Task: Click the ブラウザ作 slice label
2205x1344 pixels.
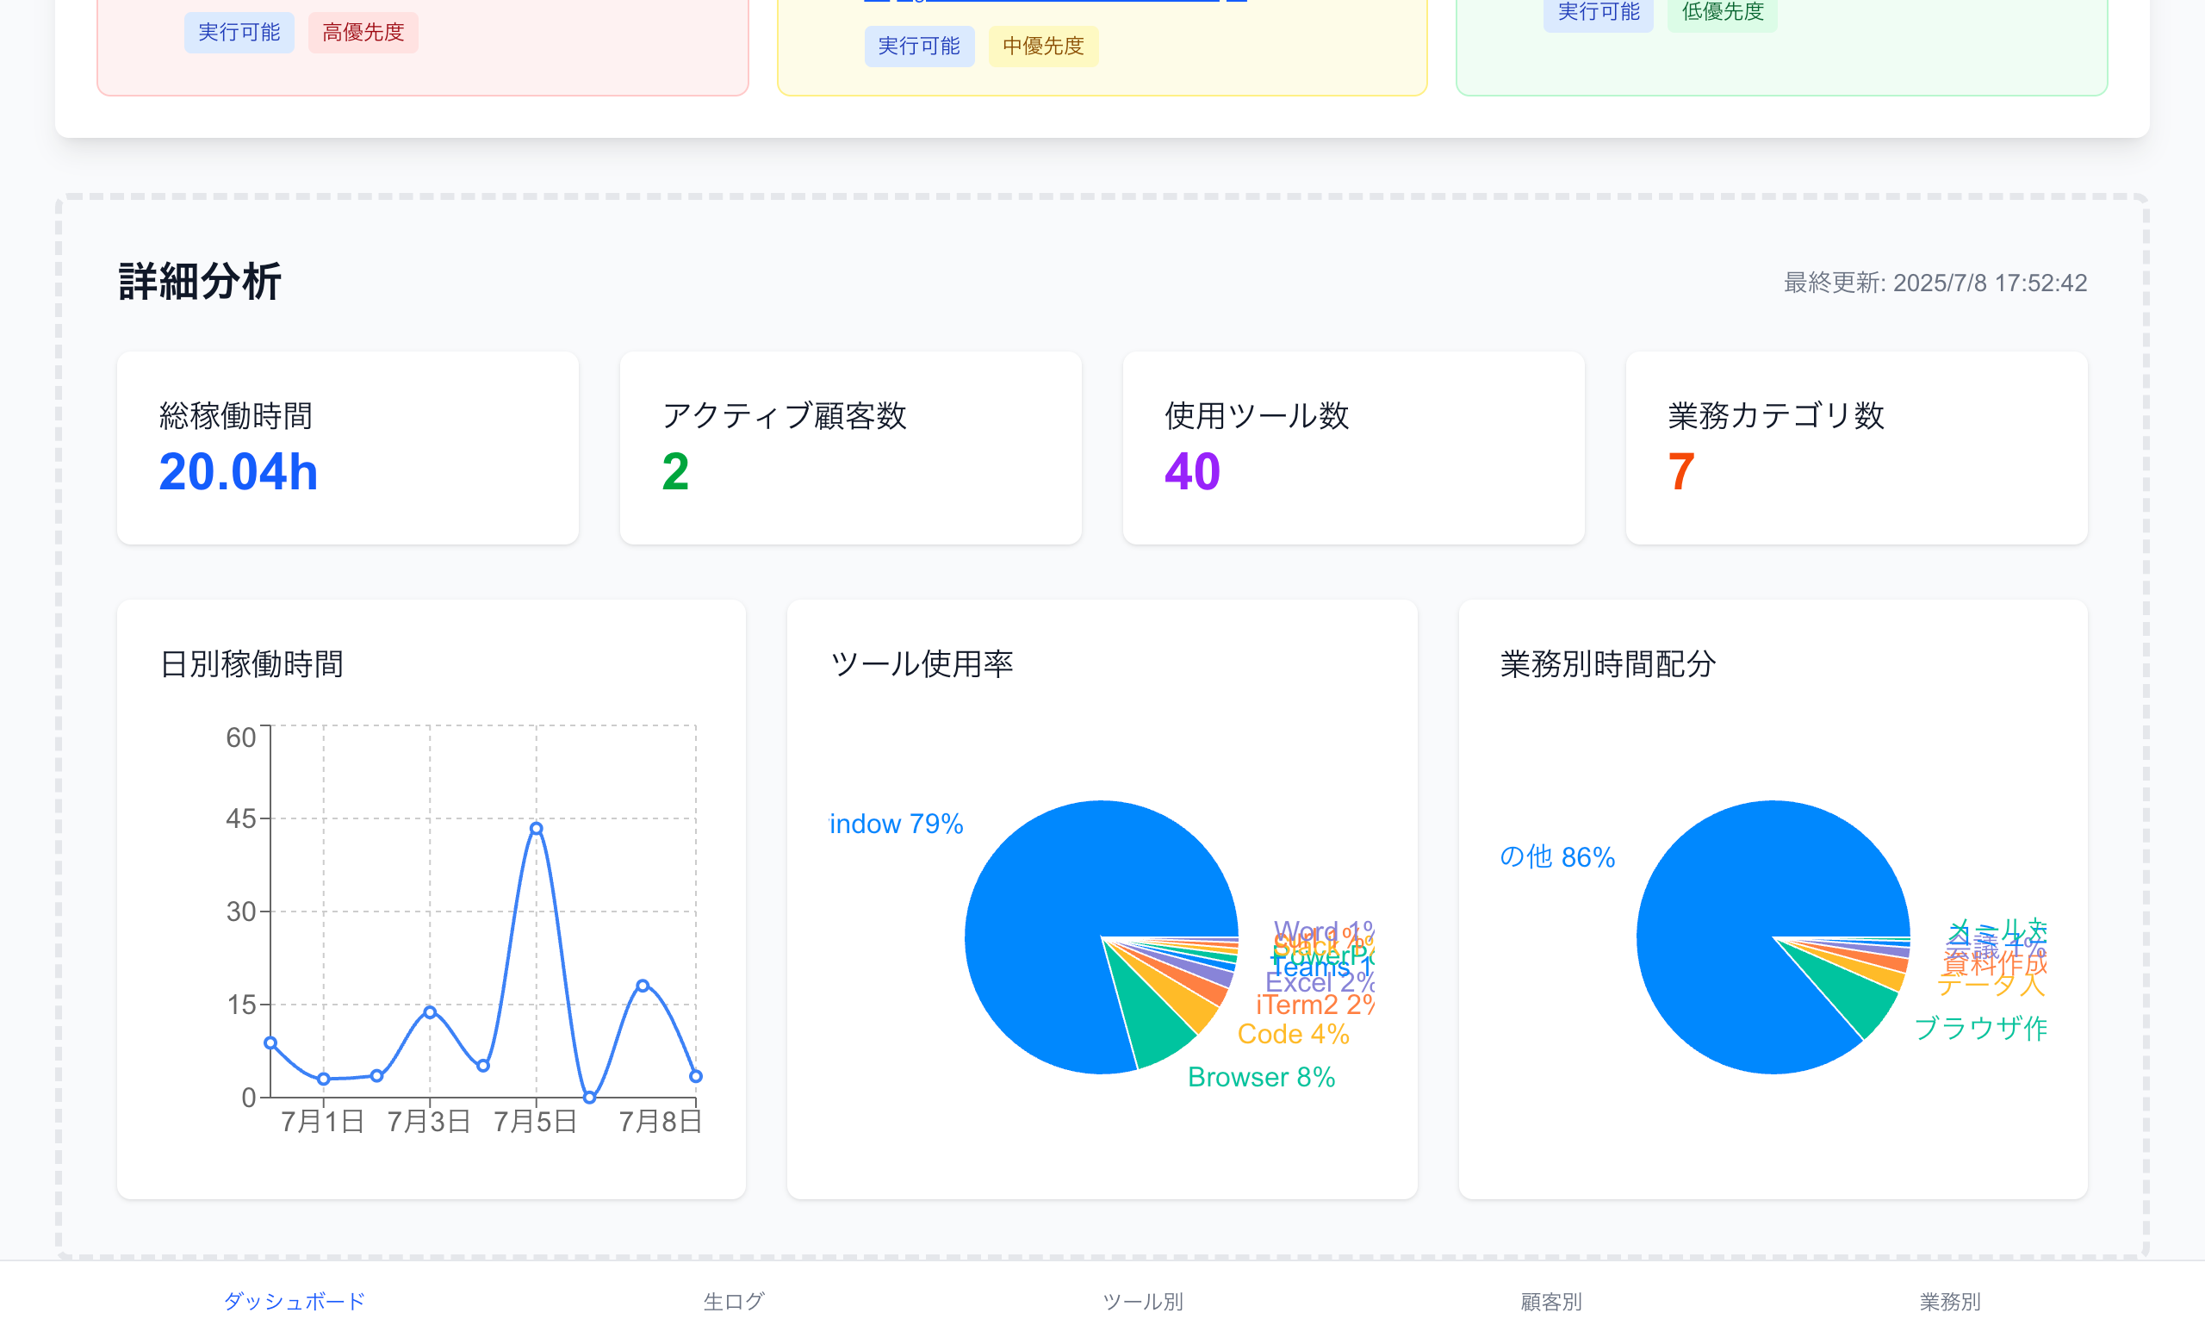Action: coord(1982,1029)
